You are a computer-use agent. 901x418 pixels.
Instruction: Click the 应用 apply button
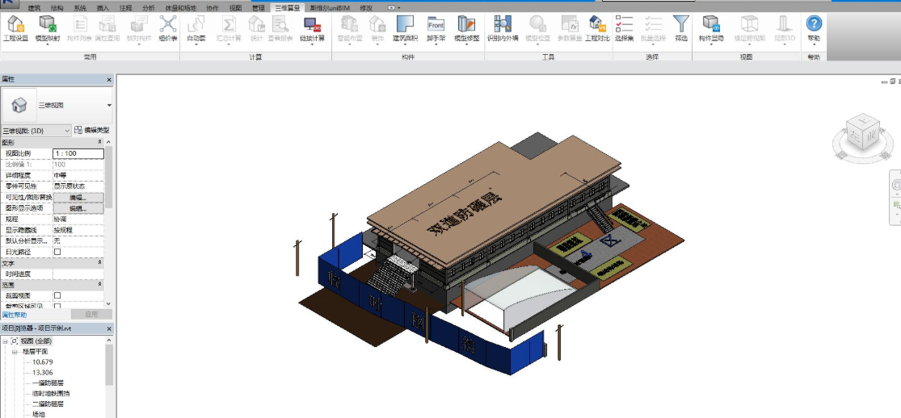pyautogui.click(x=91, y=315)
